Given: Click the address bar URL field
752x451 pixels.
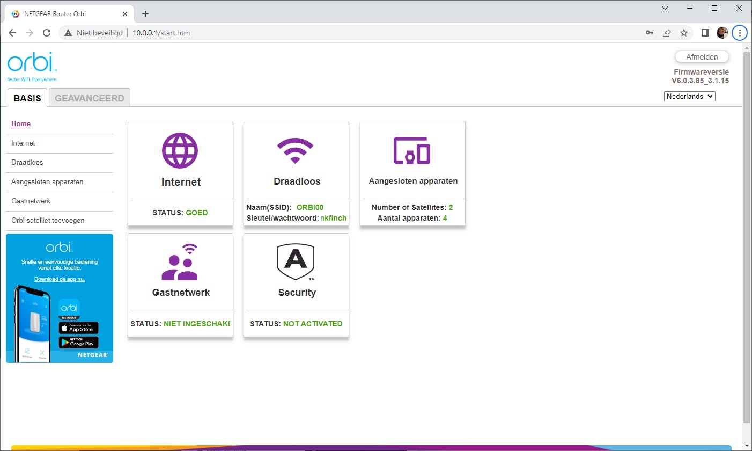Looking at the screenshot, I should click(161, 33).
